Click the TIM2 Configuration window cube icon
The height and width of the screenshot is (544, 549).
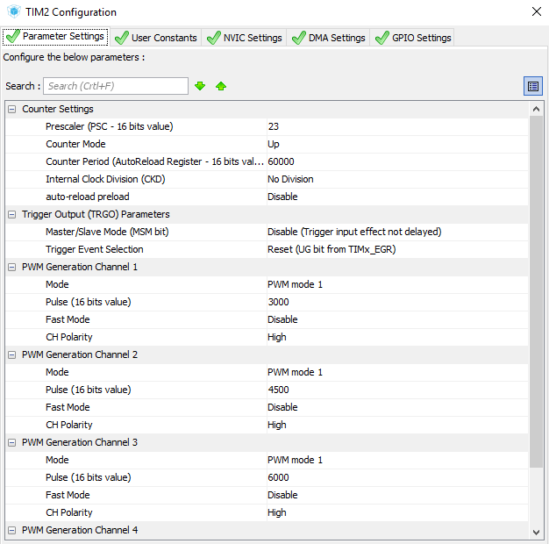point(13,12)
